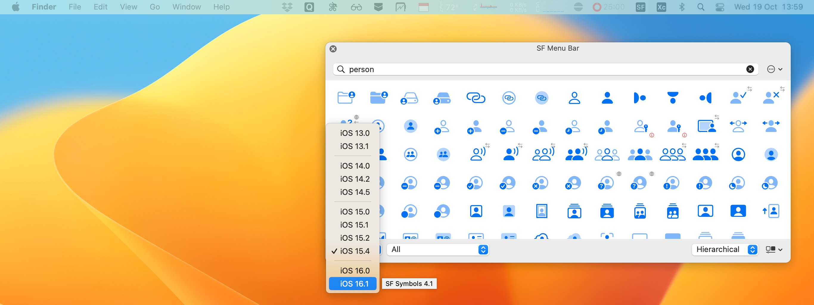Select the person talking with waves symbol

478,154
